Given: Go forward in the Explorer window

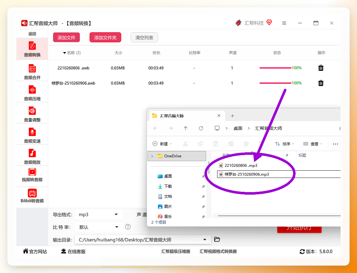Looking at the screenshot, I should coord(171,128).
